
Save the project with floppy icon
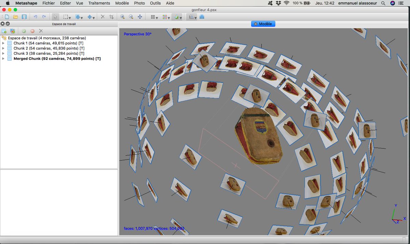click(24, 17)
